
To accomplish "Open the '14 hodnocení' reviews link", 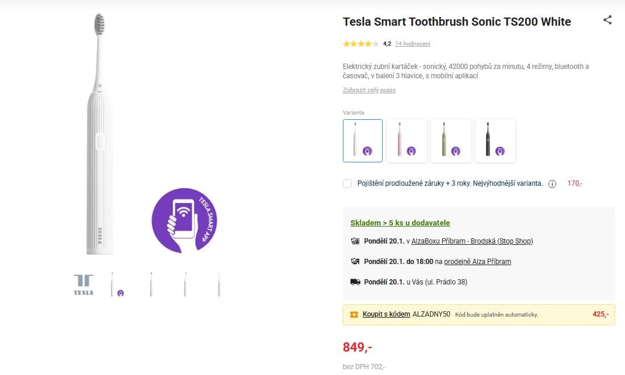I will pyautogui.click(x=412, y=44).
